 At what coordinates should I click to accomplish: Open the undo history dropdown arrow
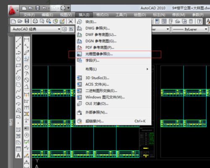point(49,8)
